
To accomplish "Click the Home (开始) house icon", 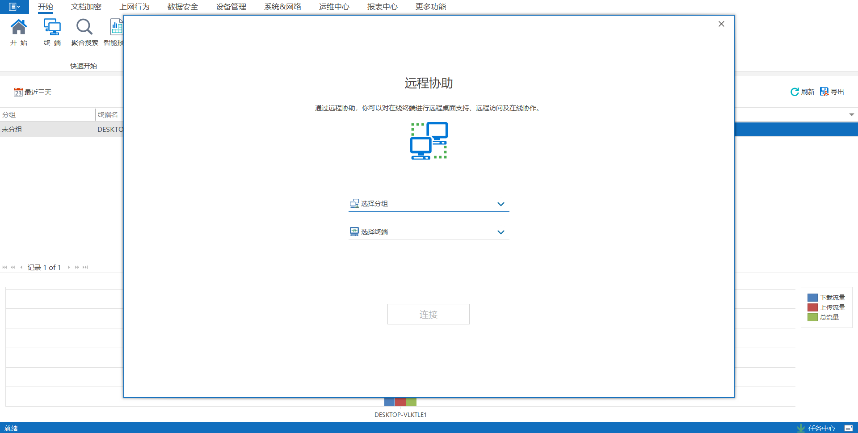I will click(19, 27).
